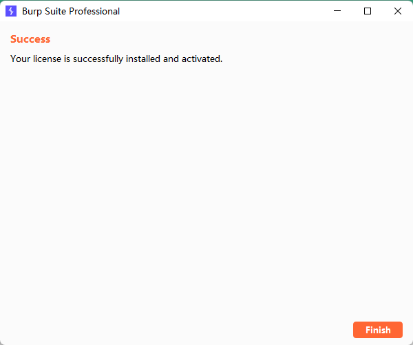Image resolution: width=413 pixels, height=345 pixels.
Task: Click the 'Burp Suite Professional' title bar text
Action: (71, 11)
